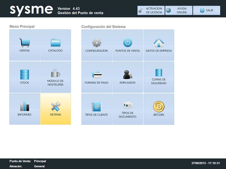Open Modulo de Hostelería coffee mug icon
The width and height of the screenshot is (226, 169).
(55, 73)
